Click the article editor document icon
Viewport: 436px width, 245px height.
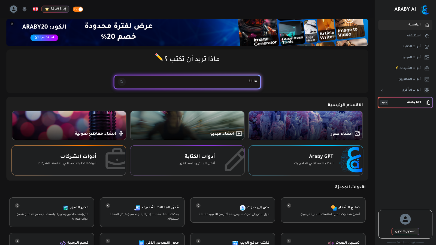click(137, 208)
